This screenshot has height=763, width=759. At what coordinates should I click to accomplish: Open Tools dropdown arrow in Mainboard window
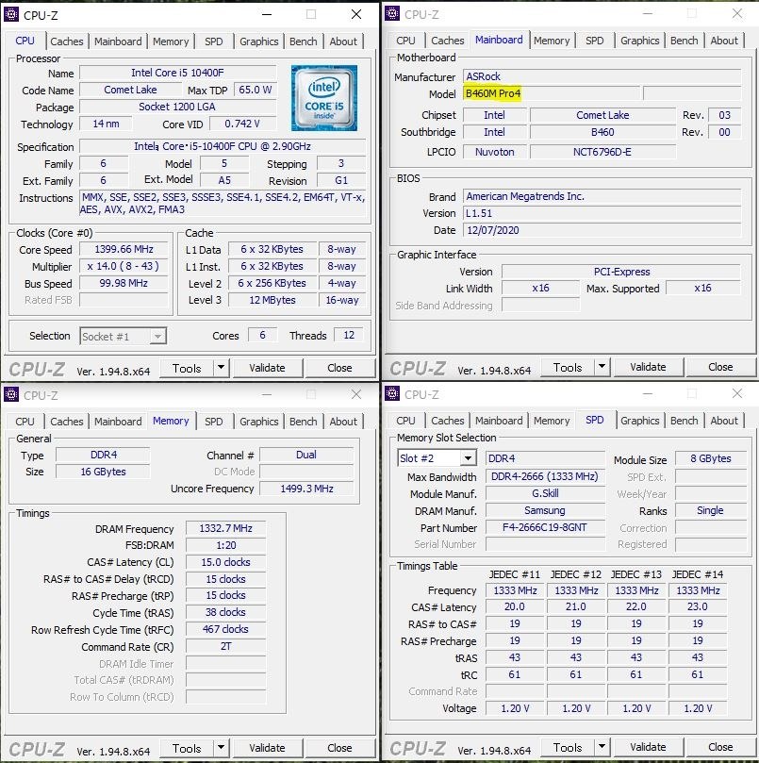(602, 367)
